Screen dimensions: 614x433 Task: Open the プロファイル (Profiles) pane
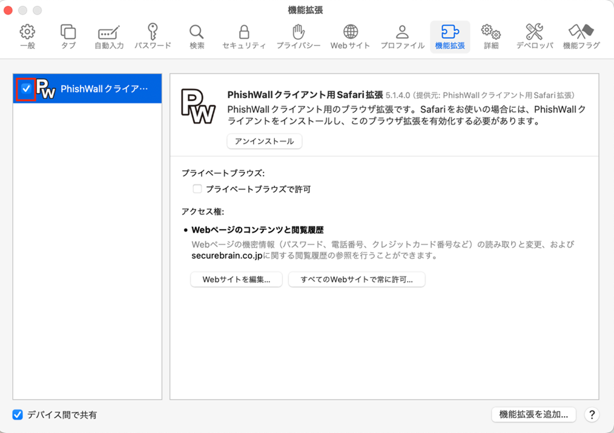point(402,37)
